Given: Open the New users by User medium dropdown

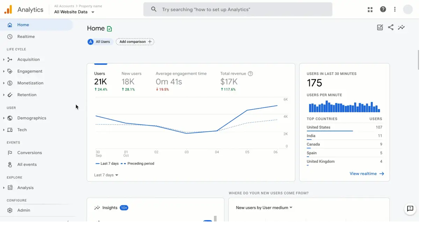Looking at the screenshot, I should tap(264, 207).
